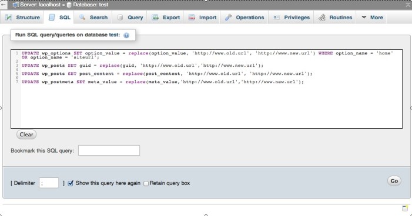The height and width of the screenshot is (216, 412).
Task: Collapse the top header with arrow icon
Action: [x=408, y=5]
